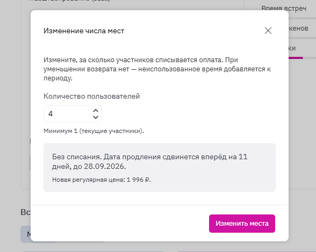Image resolution: width=316 pixels, height=252 pixels.
Task: Select the partially hidden tab ending in кенов
Action: [298, 28]
